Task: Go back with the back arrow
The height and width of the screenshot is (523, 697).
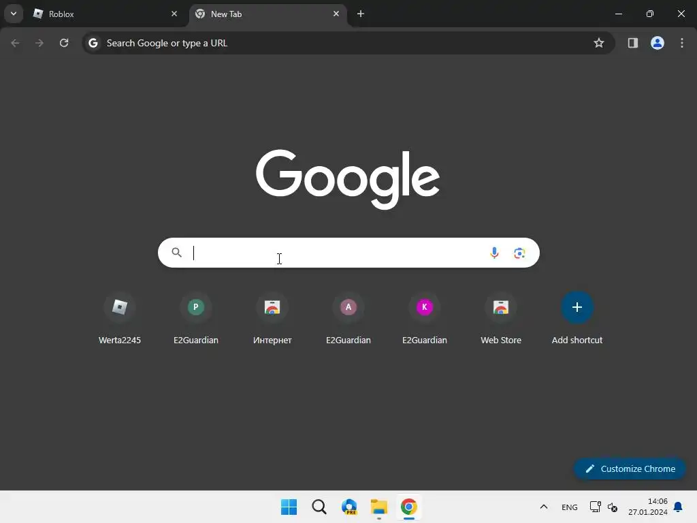Action: click(15, 43)
